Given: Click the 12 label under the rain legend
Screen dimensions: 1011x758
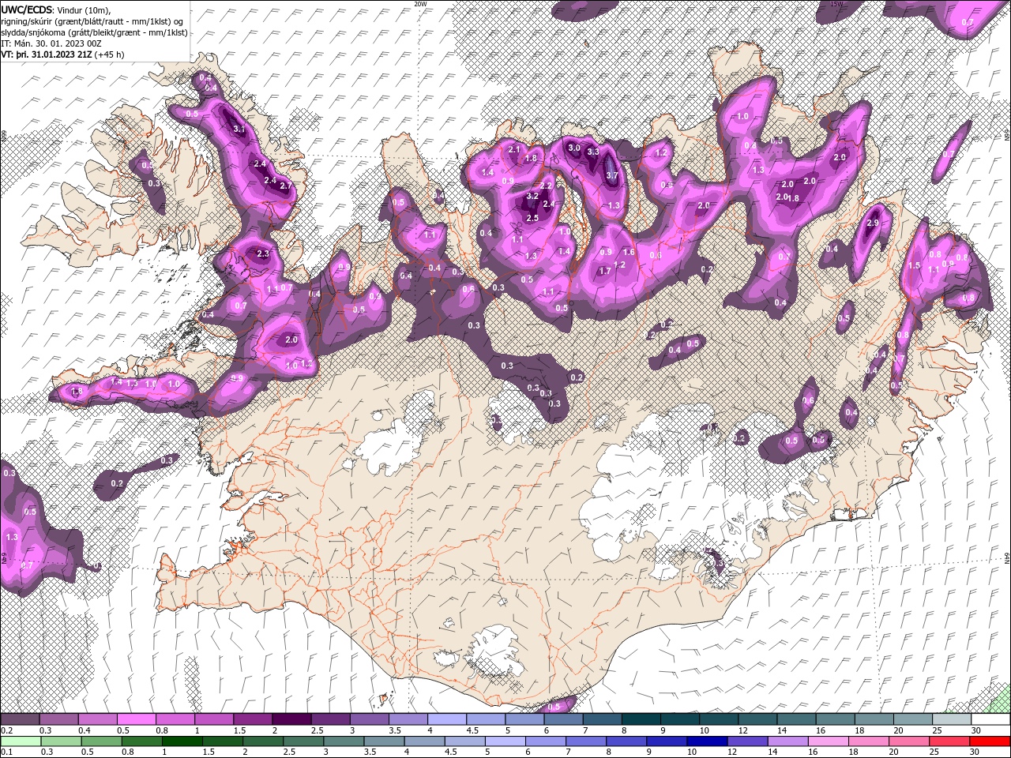Looking at the screenshot, I should pos(732,752).
